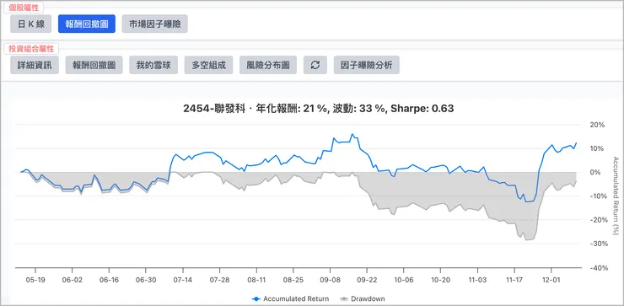Click the 投資組合屬性 section label
Image resolution: width=624 pixels, height=306 pixels.
point(31,49)
